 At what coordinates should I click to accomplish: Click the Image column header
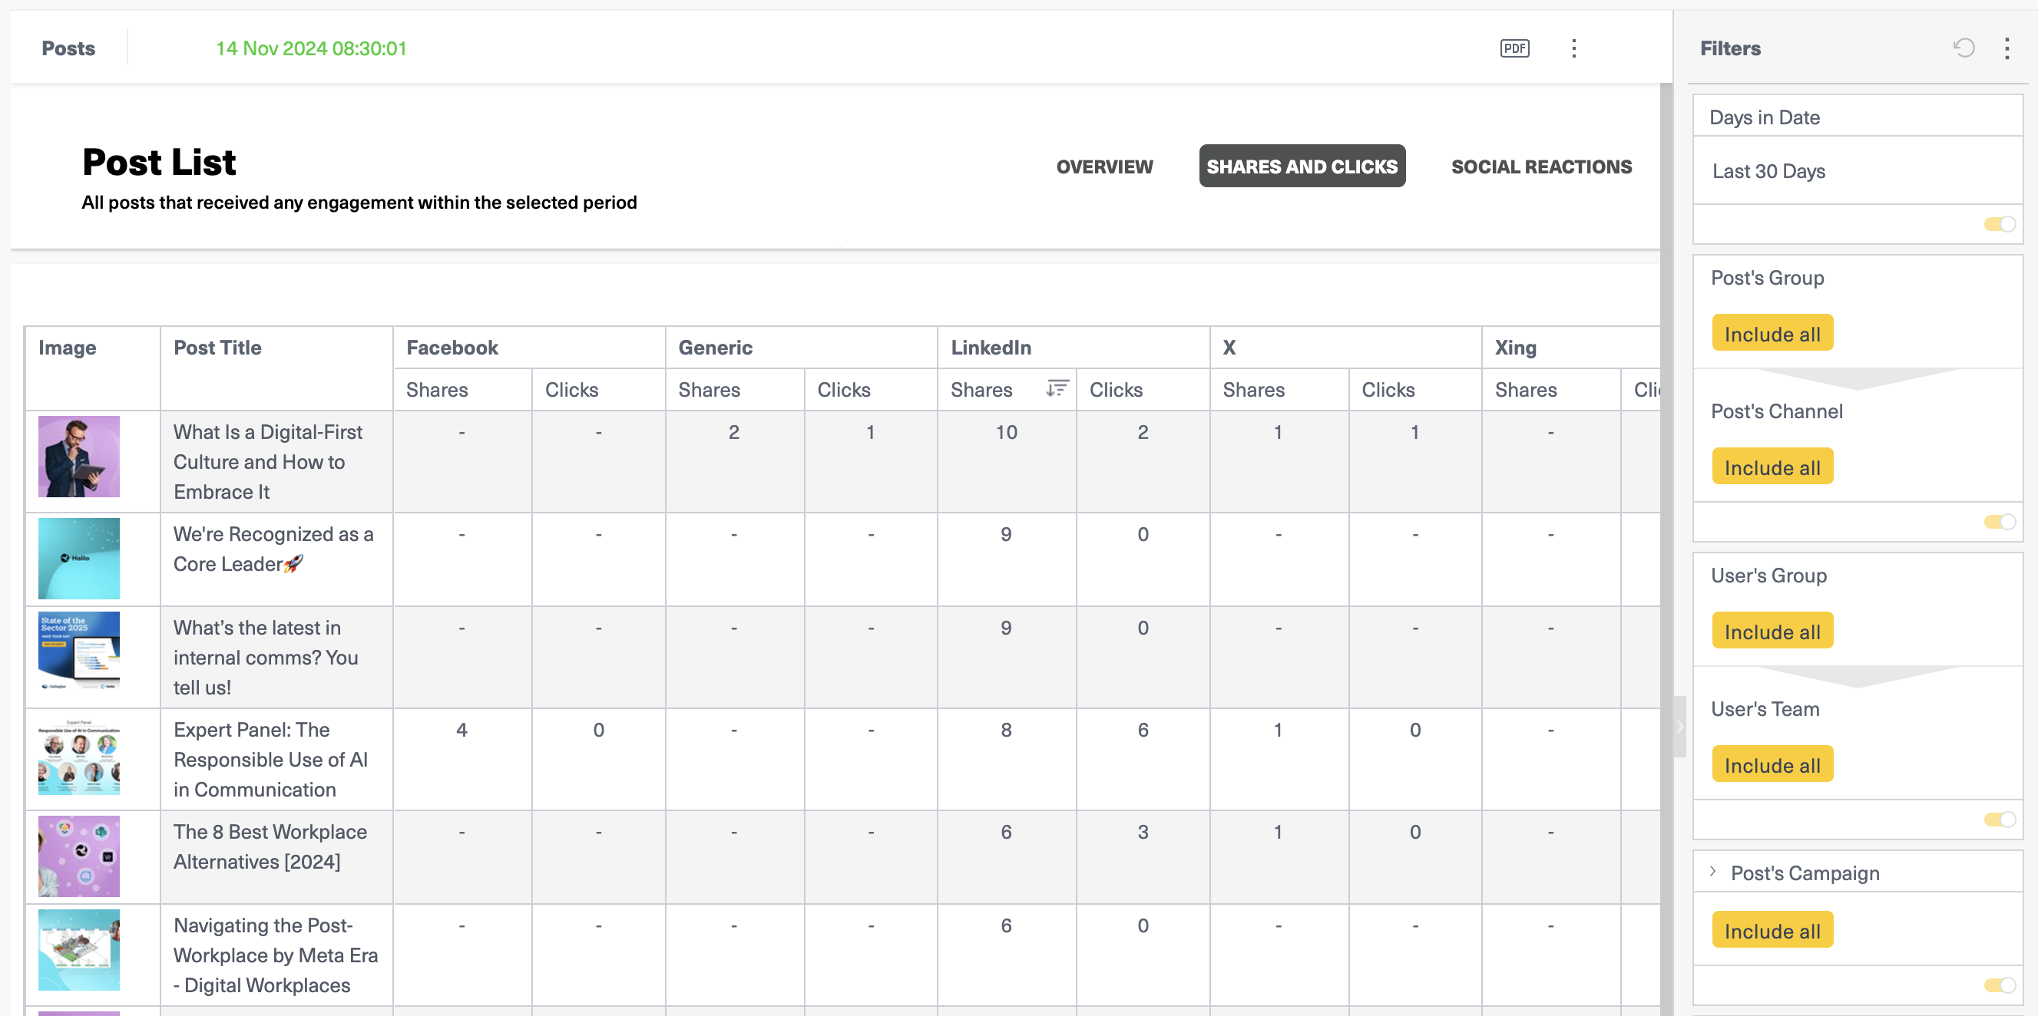(x=68, y=347)
